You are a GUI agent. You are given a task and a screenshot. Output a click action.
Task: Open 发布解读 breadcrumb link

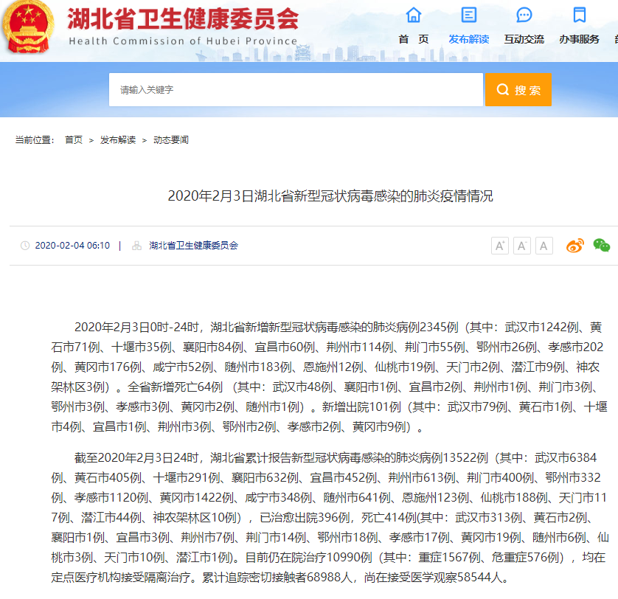118,139
